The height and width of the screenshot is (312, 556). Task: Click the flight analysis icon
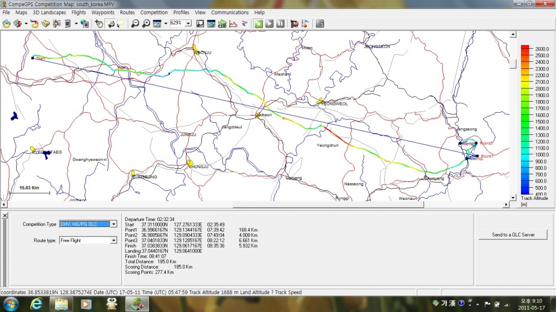[245, 24]
